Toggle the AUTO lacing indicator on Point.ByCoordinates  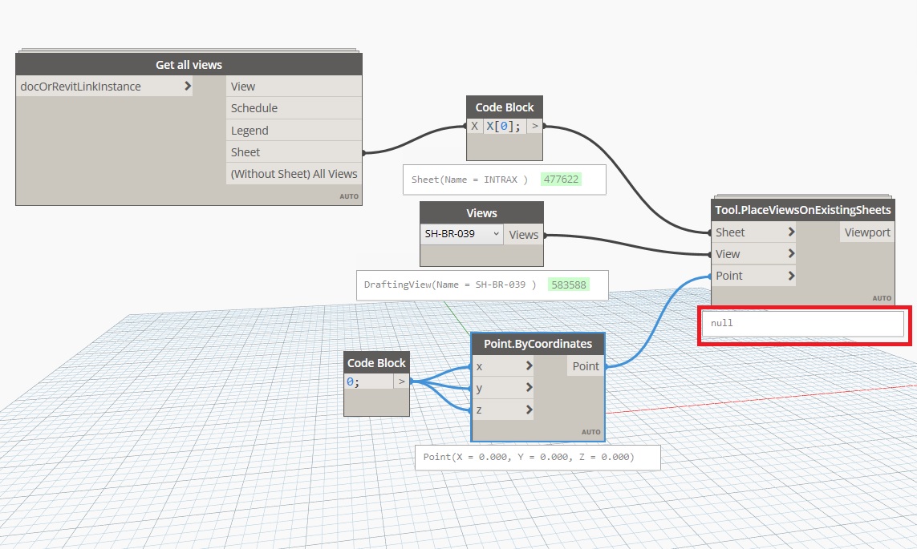[591, 431]
